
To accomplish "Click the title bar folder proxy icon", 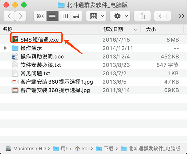I will pos(61,5).
